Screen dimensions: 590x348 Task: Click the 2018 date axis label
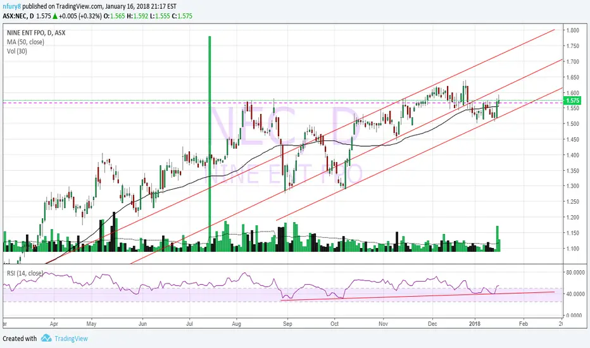(x=475, y=323)
